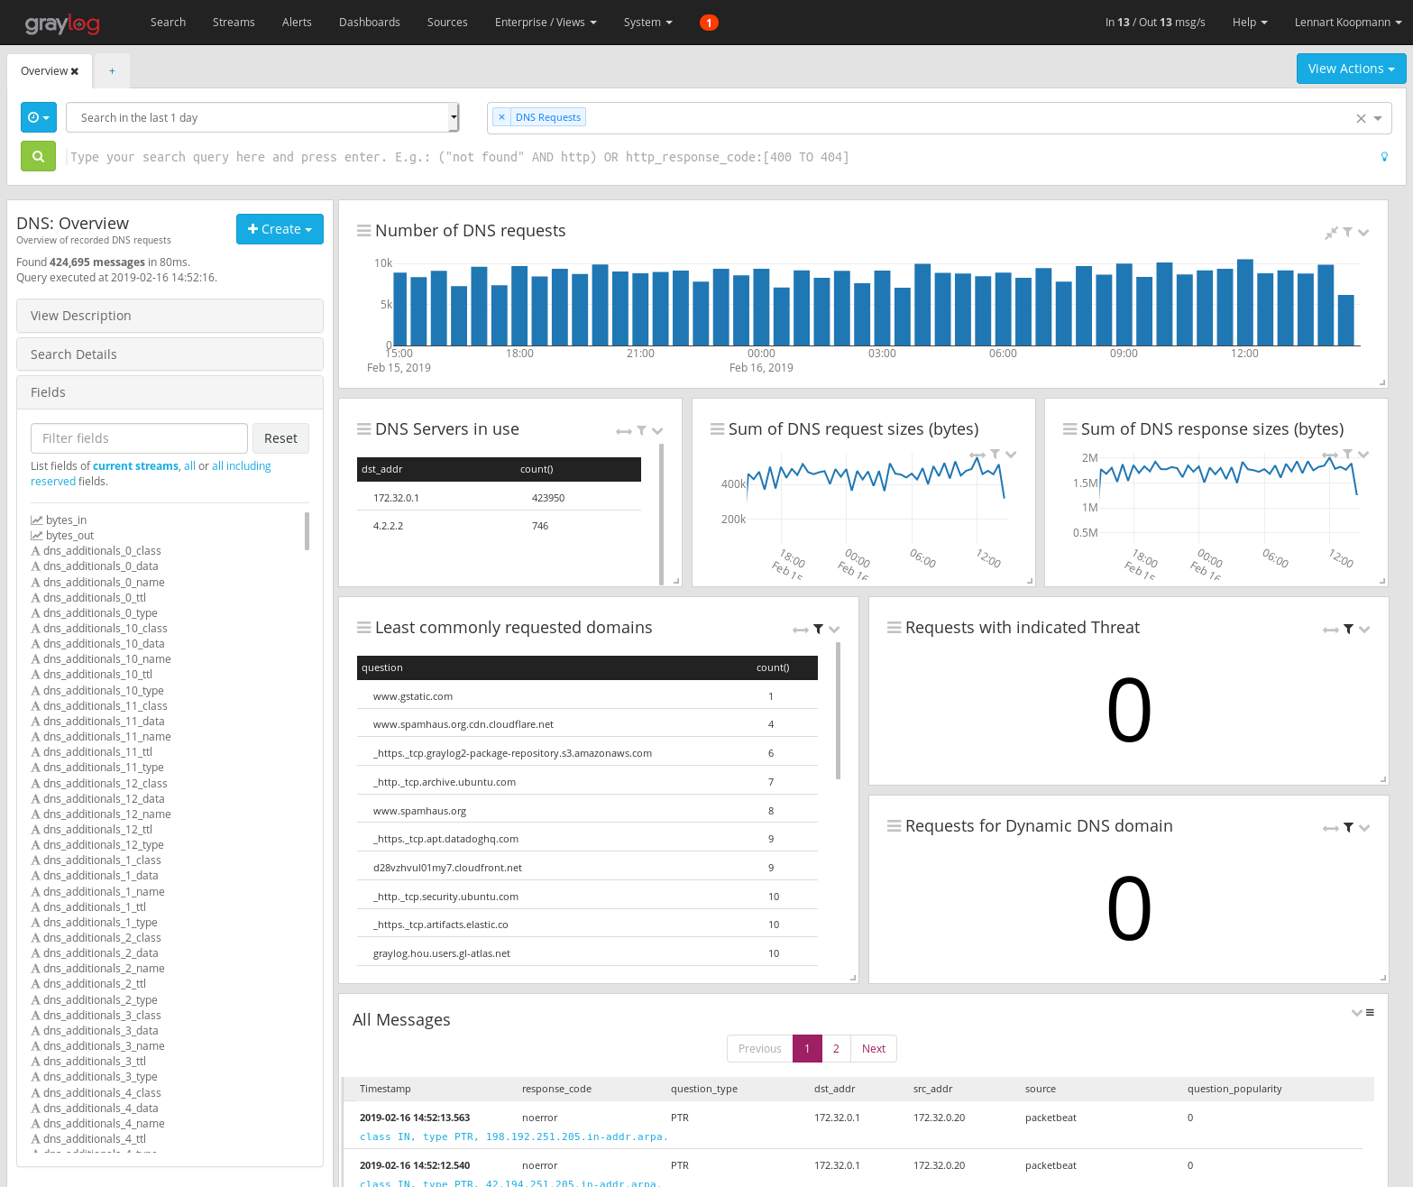Open Dashboards in the top navigation
This screenshot has height=1187, width=1413.
[x=370, y=23]
